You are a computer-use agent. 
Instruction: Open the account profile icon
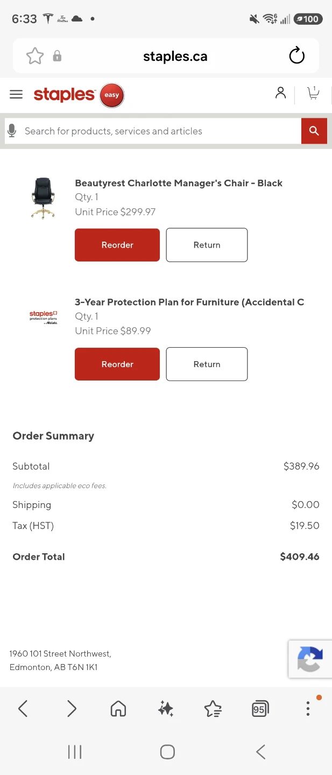(280, 93)
